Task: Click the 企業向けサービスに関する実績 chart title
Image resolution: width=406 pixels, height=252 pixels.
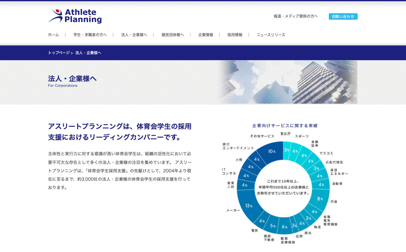Action: (x=285, y=126)
